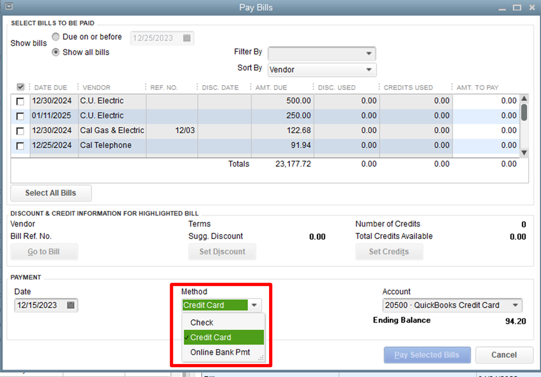Choose Credit Card from method list
Screen dimensions: 541x377
(x=224, y=337)
